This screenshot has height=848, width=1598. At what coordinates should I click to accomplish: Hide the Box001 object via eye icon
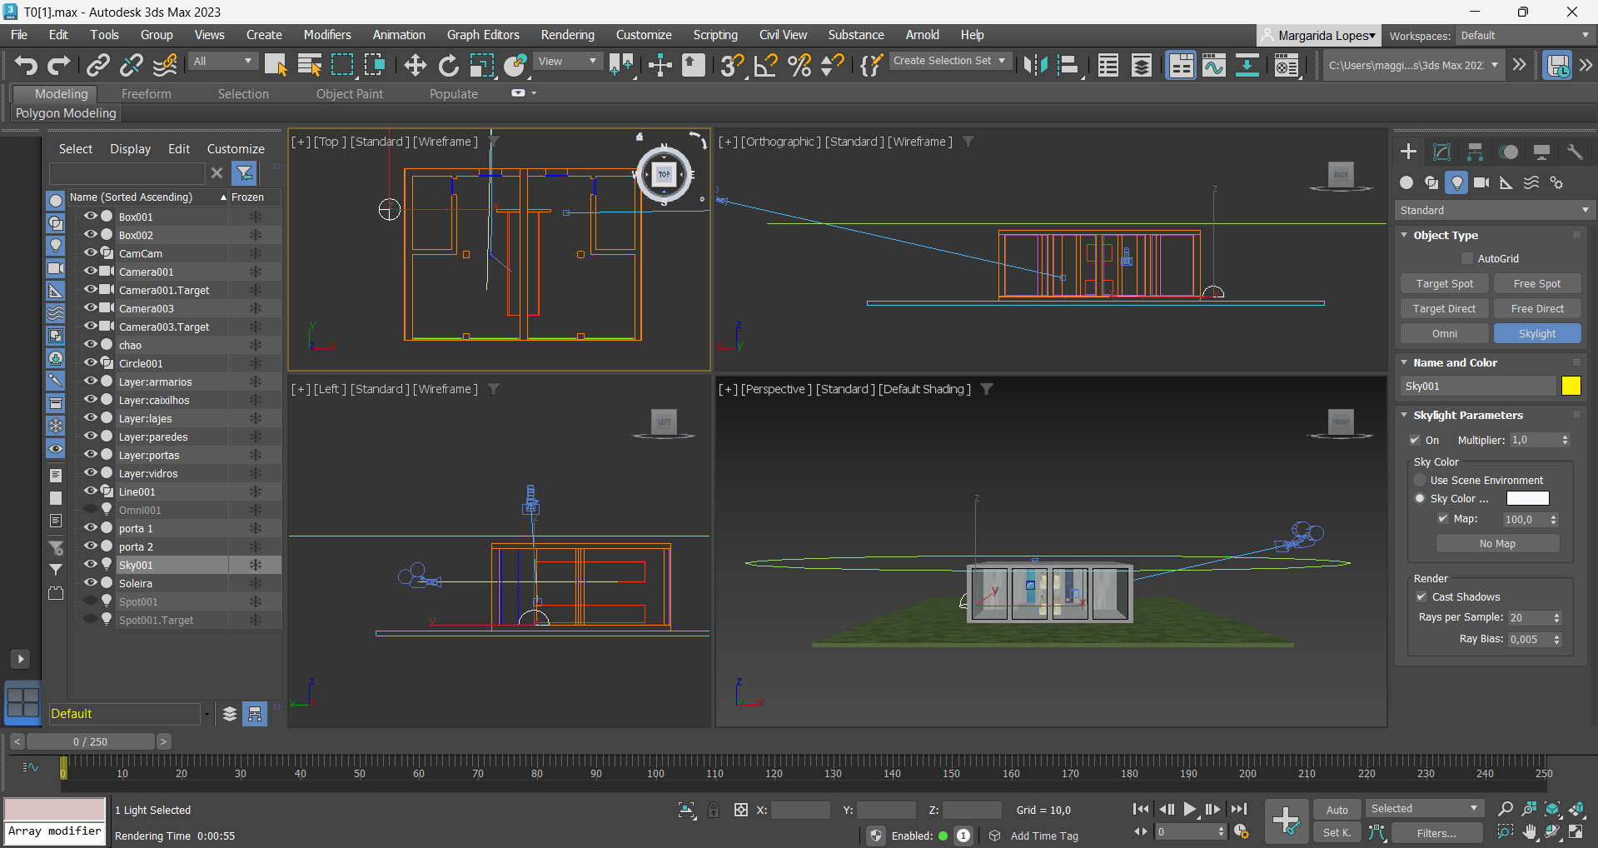click(91, 216)
